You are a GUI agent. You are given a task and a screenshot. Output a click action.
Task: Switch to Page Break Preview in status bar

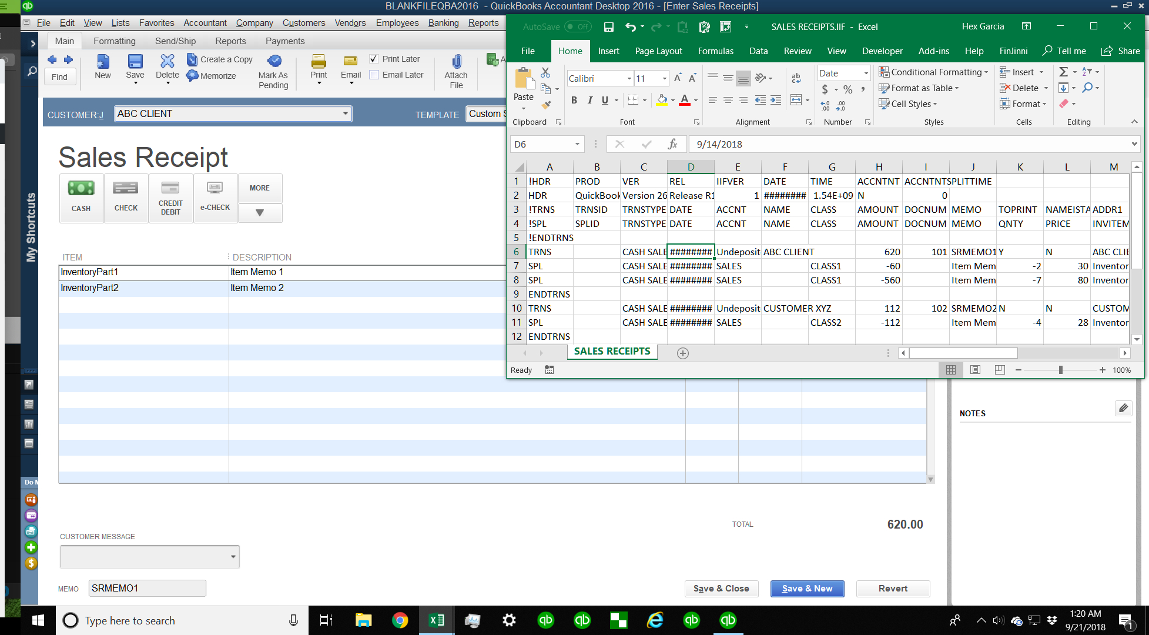pyautogui.click(x=1000, y=370)
